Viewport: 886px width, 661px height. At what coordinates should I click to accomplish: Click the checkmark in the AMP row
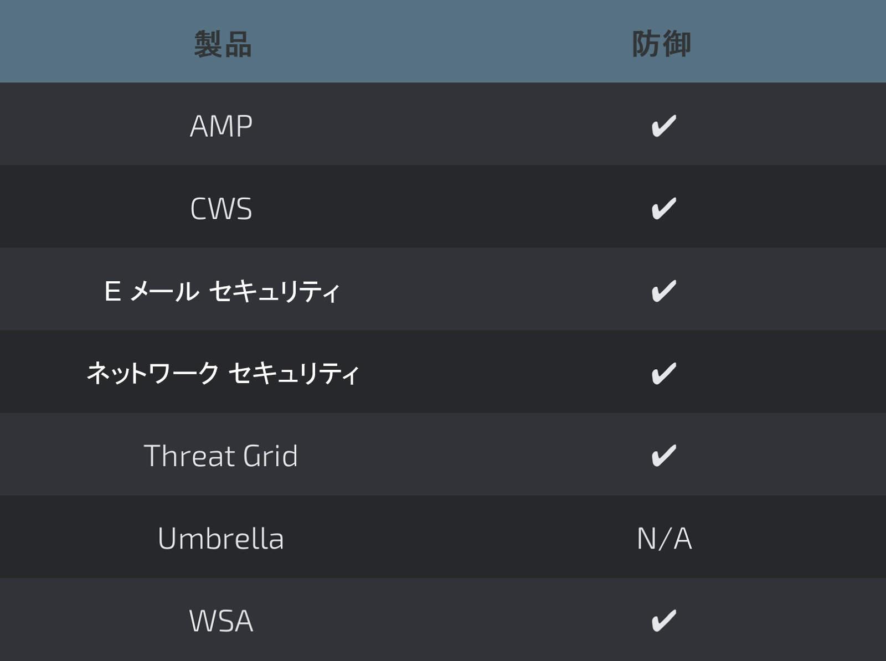pyautogui.click(x=663, y=126)
